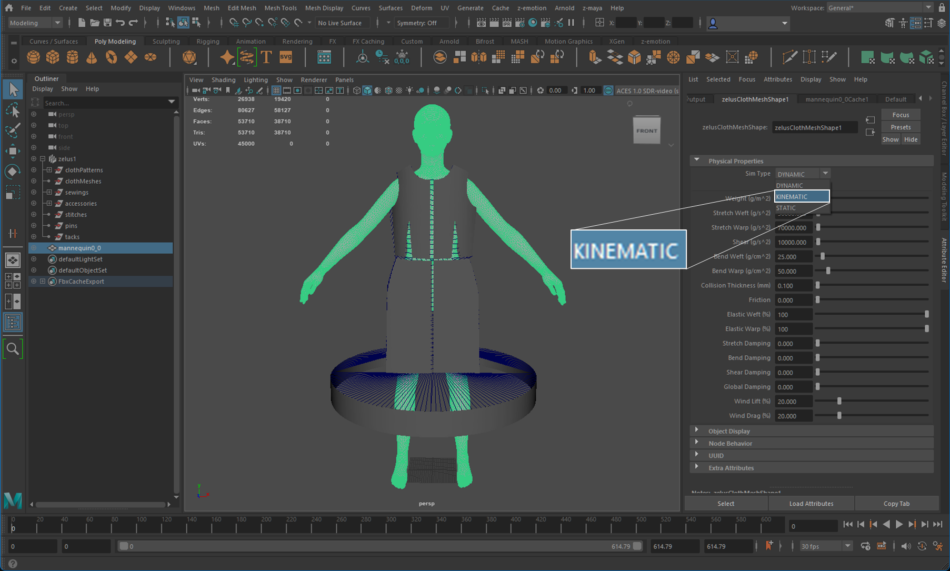Screen dimensions: 950x571
Task: Click the Multi-Cut tool shelf icon
Action: (x=789, y=57)
